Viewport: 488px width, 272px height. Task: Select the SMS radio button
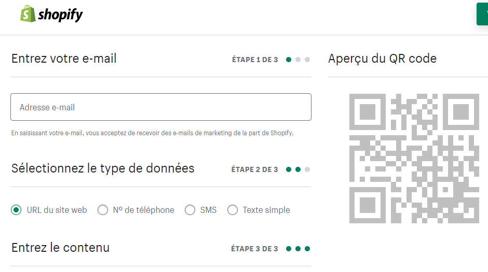190,210
